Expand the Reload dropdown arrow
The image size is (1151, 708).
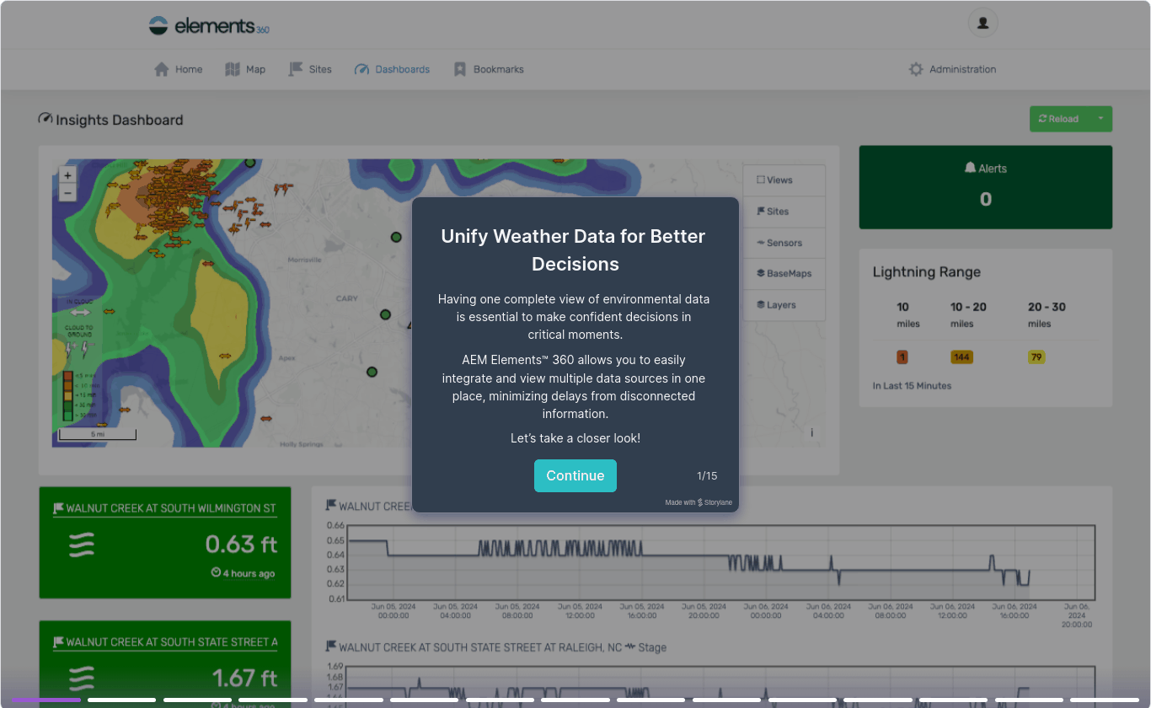coord(1100,119)
